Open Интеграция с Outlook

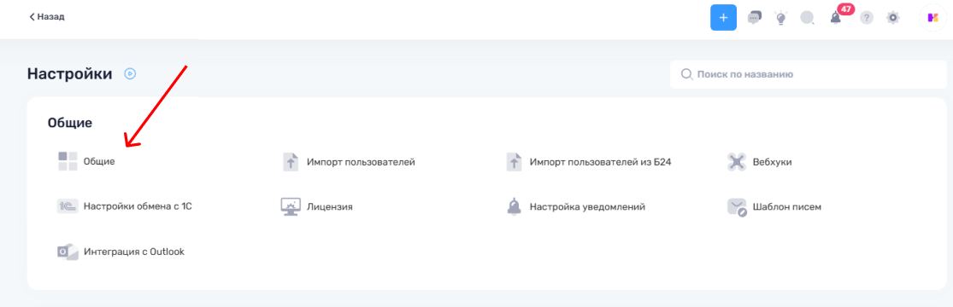133,252
